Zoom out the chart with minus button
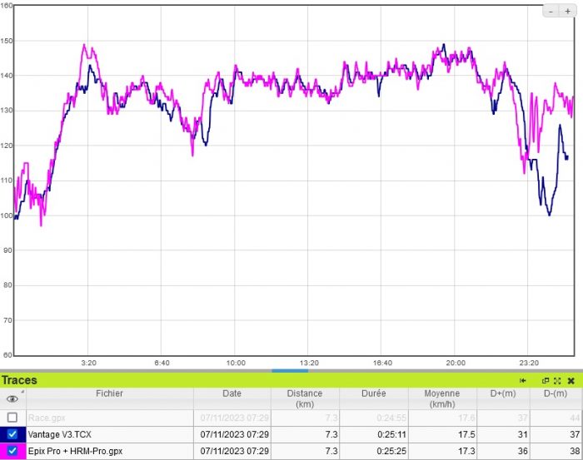Viewport: 583px width, 460px height. tap(551, 12)
